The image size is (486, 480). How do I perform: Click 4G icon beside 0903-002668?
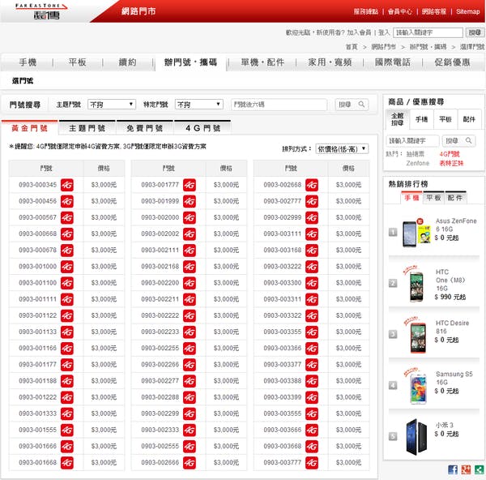(312, 185)
